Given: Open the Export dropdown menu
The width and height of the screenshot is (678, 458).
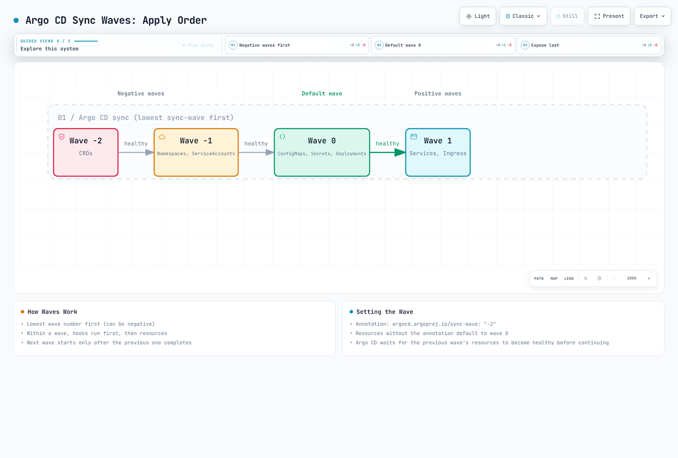Looking at the screenshot, I should click(653, 16).
